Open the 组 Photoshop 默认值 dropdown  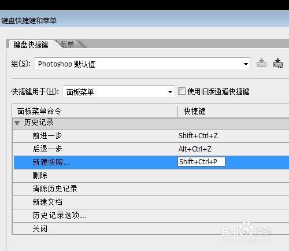tap(142, 64)
